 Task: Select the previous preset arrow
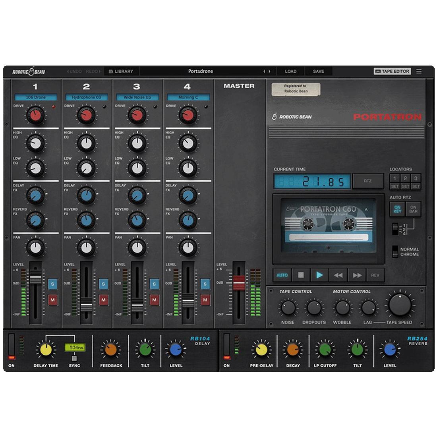(264, 72)
